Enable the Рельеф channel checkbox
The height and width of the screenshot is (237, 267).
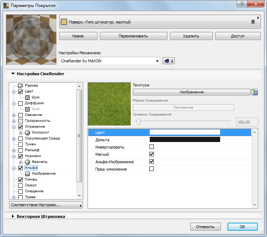(x=21, y=150)
